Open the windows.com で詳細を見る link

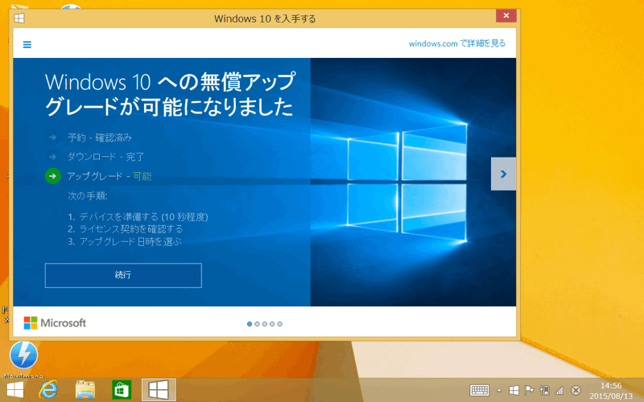tap(456, 43)
